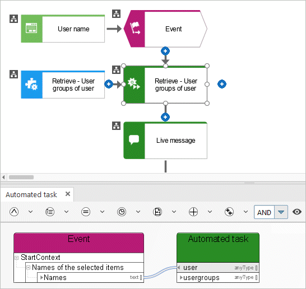Click assignment icon beside blue Retrieve service
Viewport: 306px width, 289px height.
click(x=13, y=74)
